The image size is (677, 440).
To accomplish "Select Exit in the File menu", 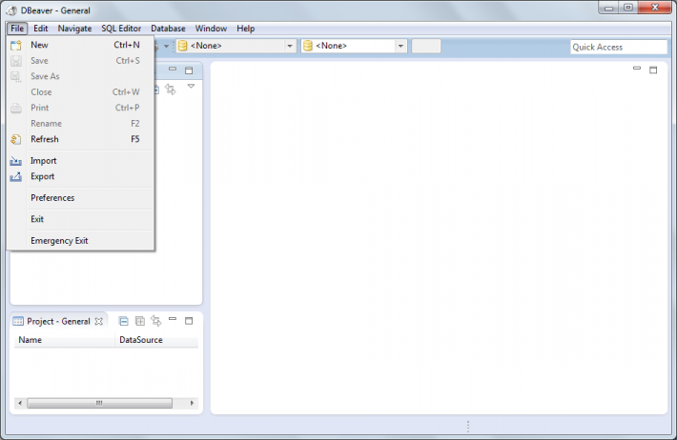I will (x=81, y=219).
